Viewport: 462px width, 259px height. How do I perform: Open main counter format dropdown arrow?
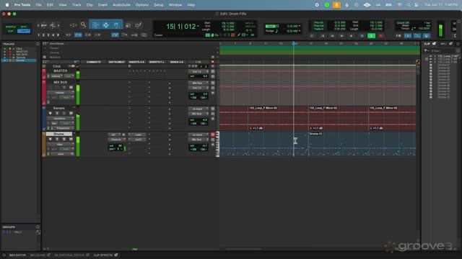click(x=198, y=26)
